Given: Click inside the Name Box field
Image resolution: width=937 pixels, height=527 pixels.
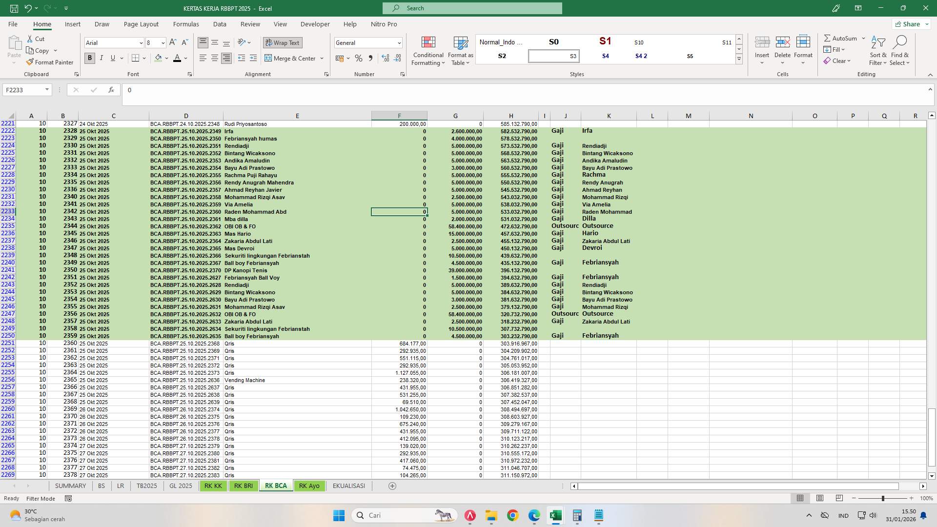Looking at the screenshot, I should 24,89.
